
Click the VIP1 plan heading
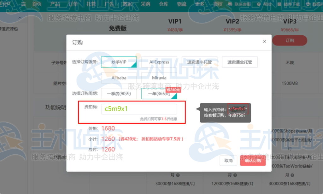(175, 21)
